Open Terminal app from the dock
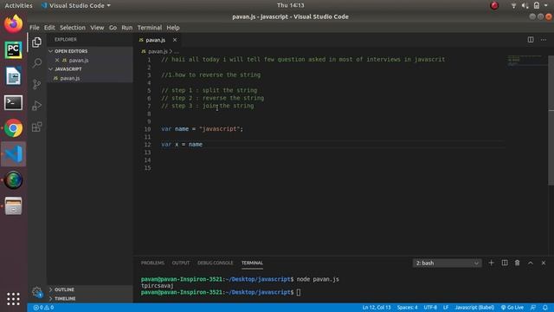554x312 pixels. (x=14, y=102)
